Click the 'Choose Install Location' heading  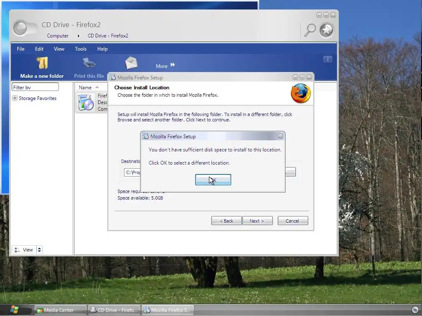point(142,88)
